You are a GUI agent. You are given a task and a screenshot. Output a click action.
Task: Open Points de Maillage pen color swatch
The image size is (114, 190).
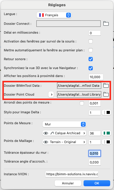click(107, 142)
